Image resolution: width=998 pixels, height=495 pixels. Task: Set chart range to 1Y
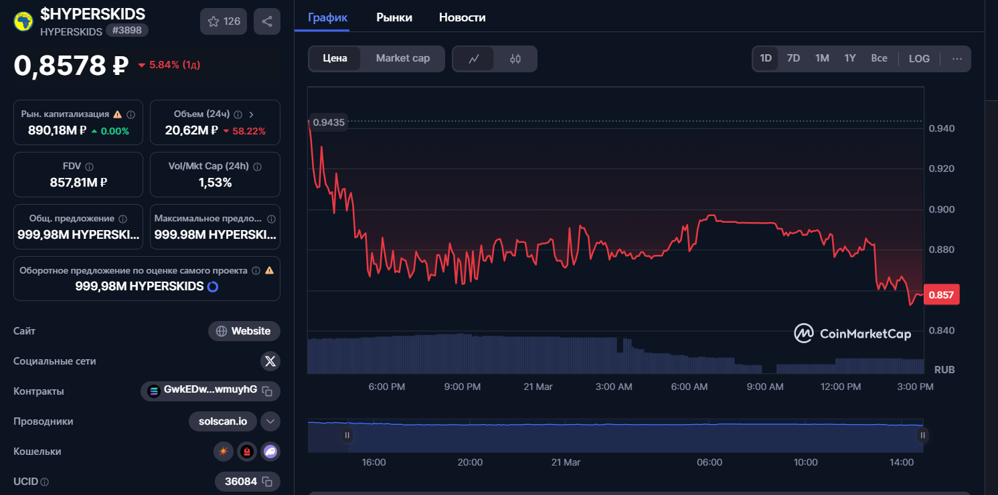click(850, 59)
